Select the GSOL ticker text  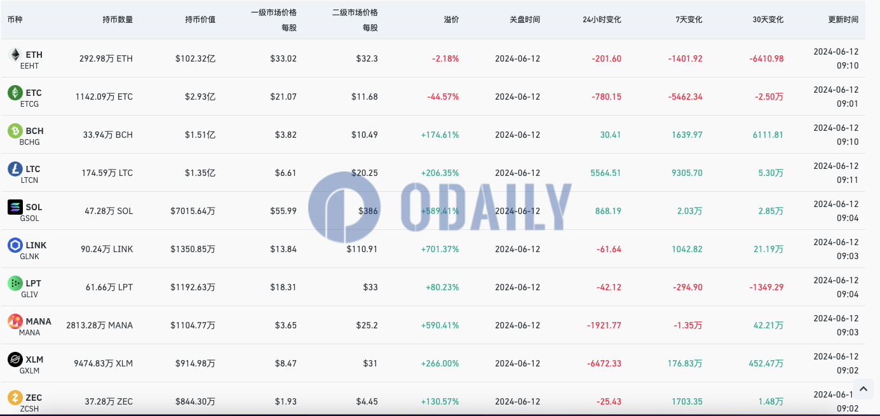[30, 218]
